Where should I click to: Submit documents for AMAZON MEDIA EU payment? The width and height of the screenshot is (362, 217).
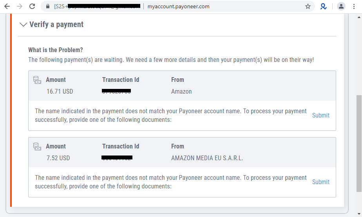pyautogui.click(x=320, y=182)
